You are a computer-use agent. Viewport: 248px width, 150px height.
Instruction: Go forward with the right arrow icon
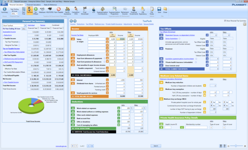click(75, 21)
